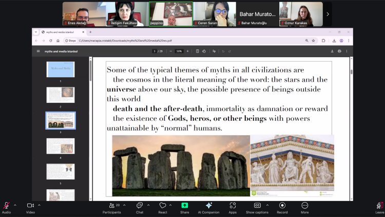Screen dimensions: 385x217
Task: Open the PDF sidebar hamburger menu
Action: pyautogui.click(x=38, y=51)
